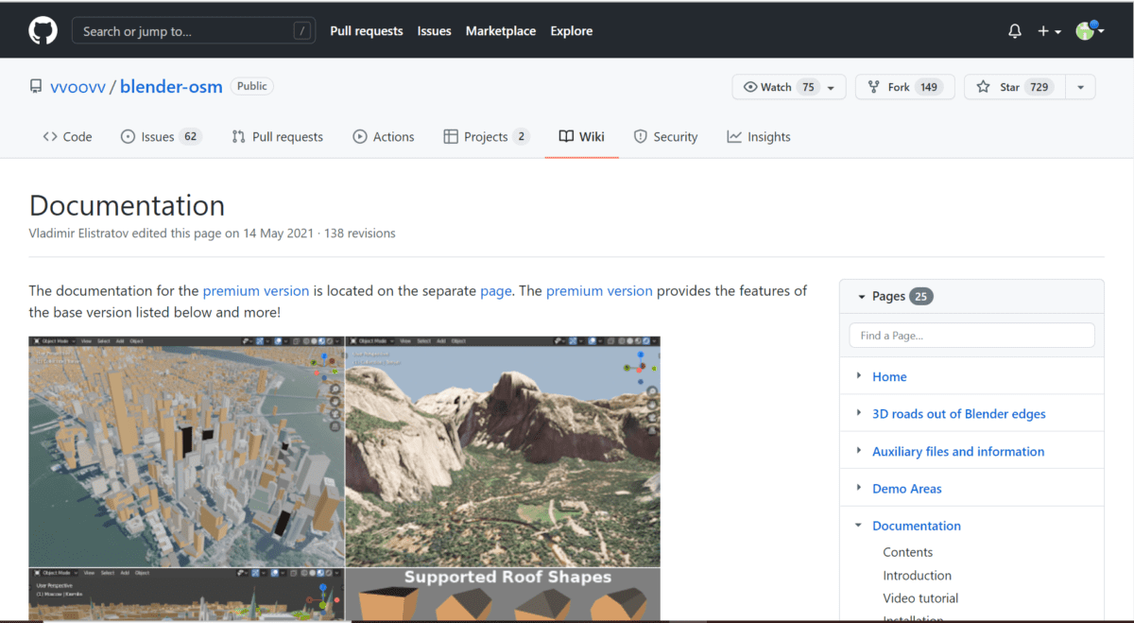Click the GitHub logo icon
The height and width of the screenshot is (623, 1134).
point(43,31)
